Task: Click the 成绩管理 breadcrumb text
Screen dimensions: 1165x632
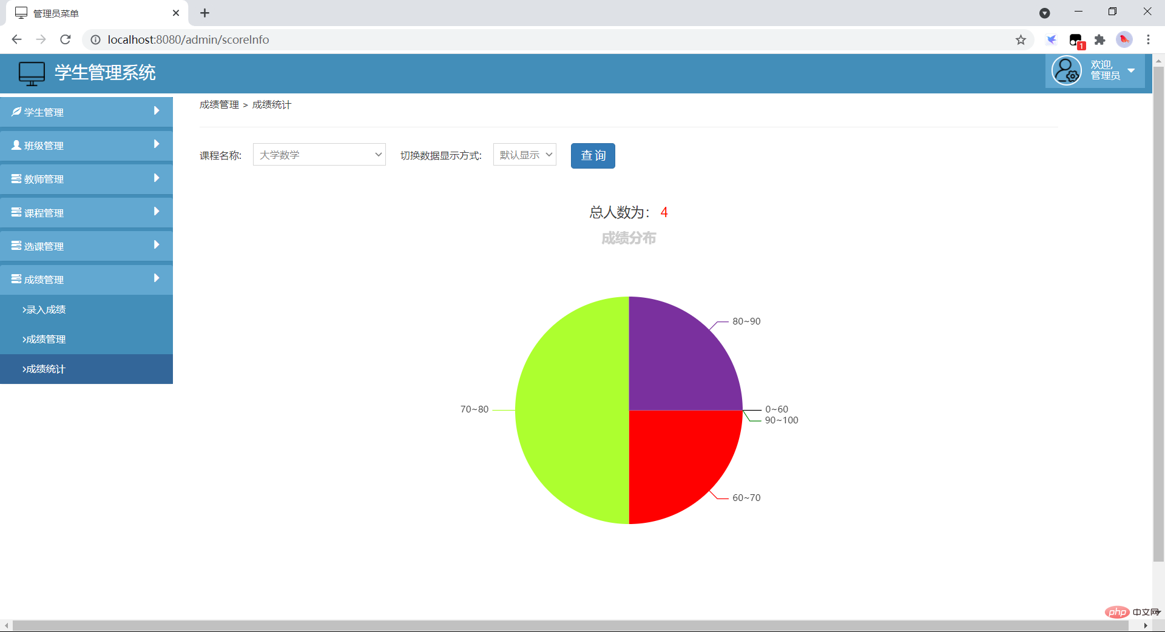Action: [219, 104]
